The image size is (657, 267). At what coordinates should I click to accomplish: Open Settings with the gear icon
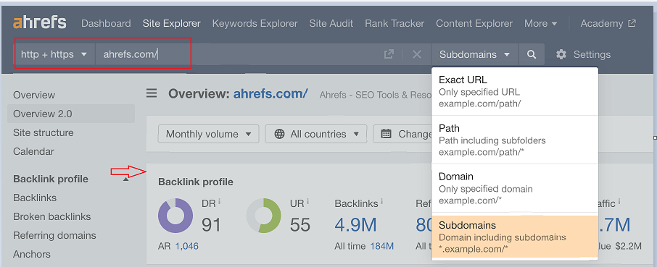pos(583,54)
